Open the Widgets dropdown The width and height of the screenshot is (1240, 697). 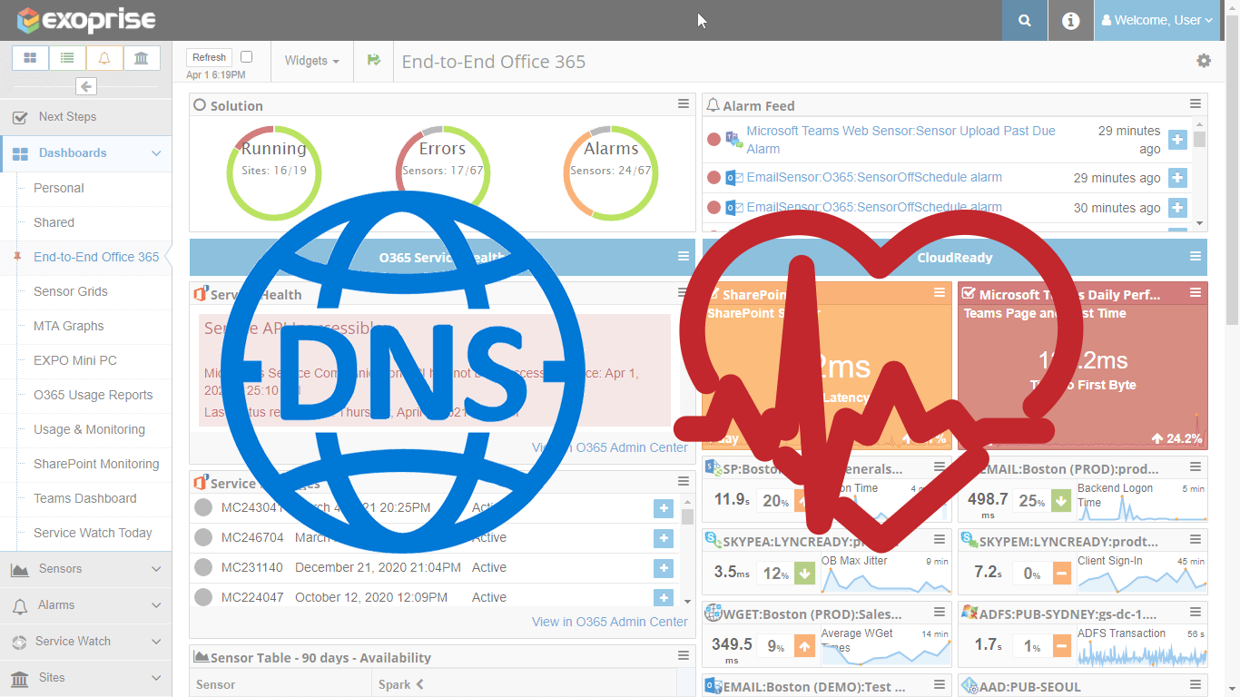pyautogui.click(x=311, y=61)
